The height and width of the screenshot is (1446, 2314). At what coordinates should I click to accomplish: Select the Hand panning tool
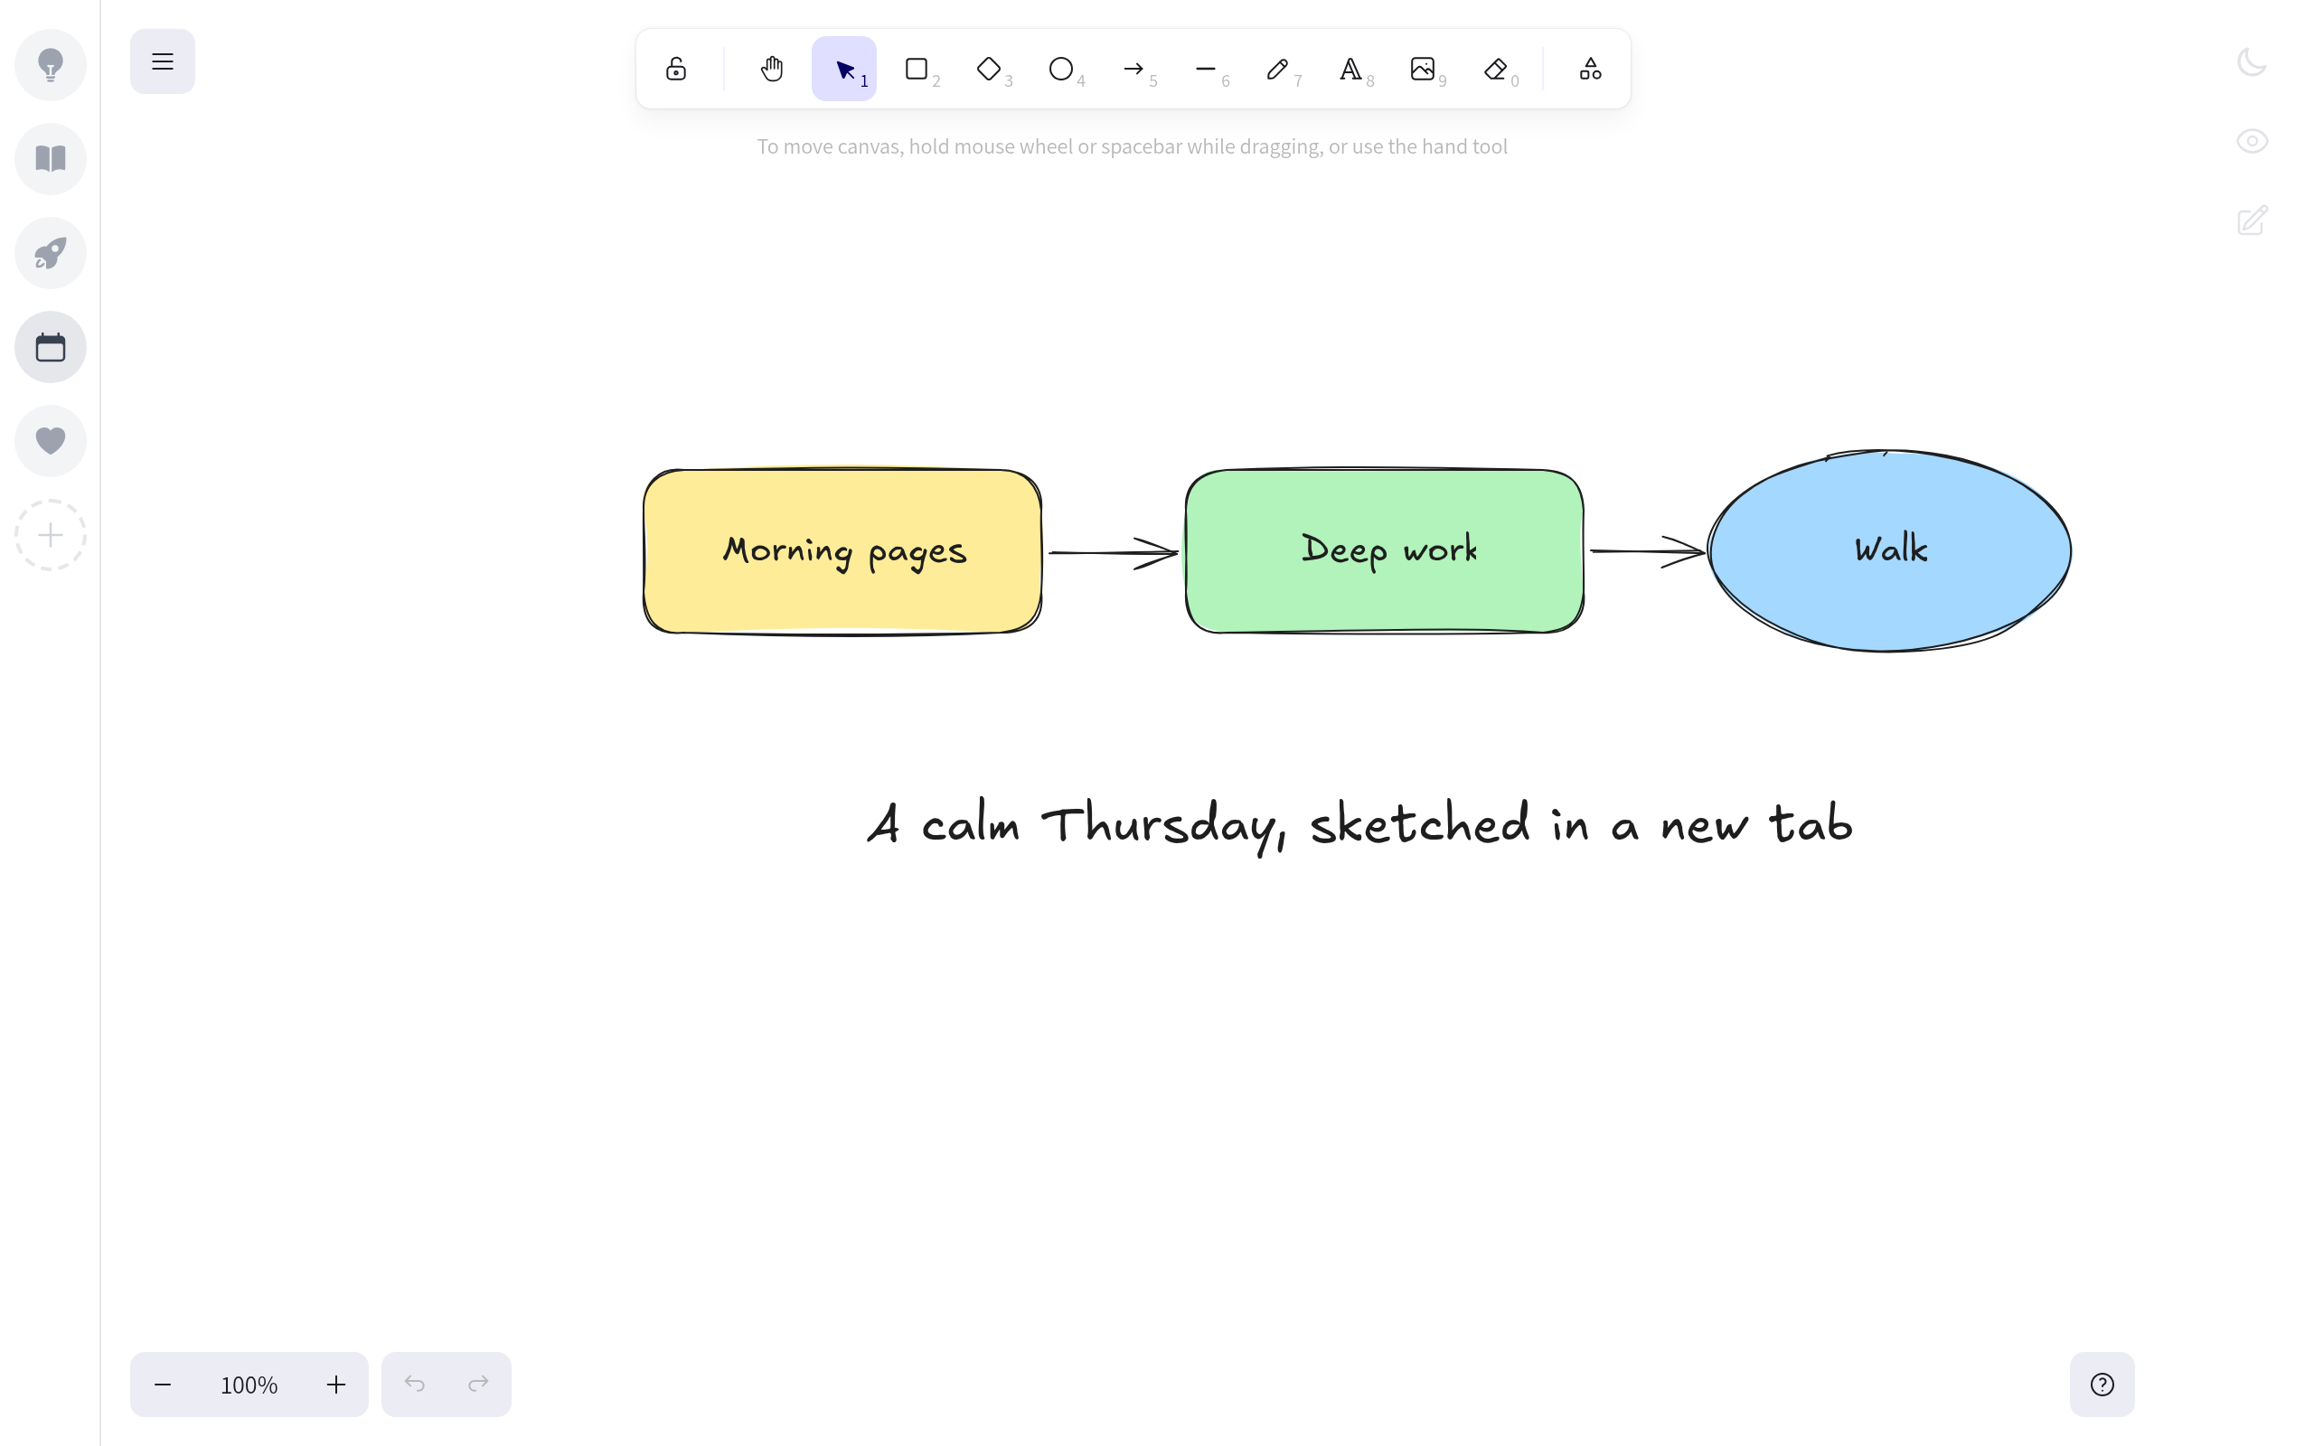point(772,69)
